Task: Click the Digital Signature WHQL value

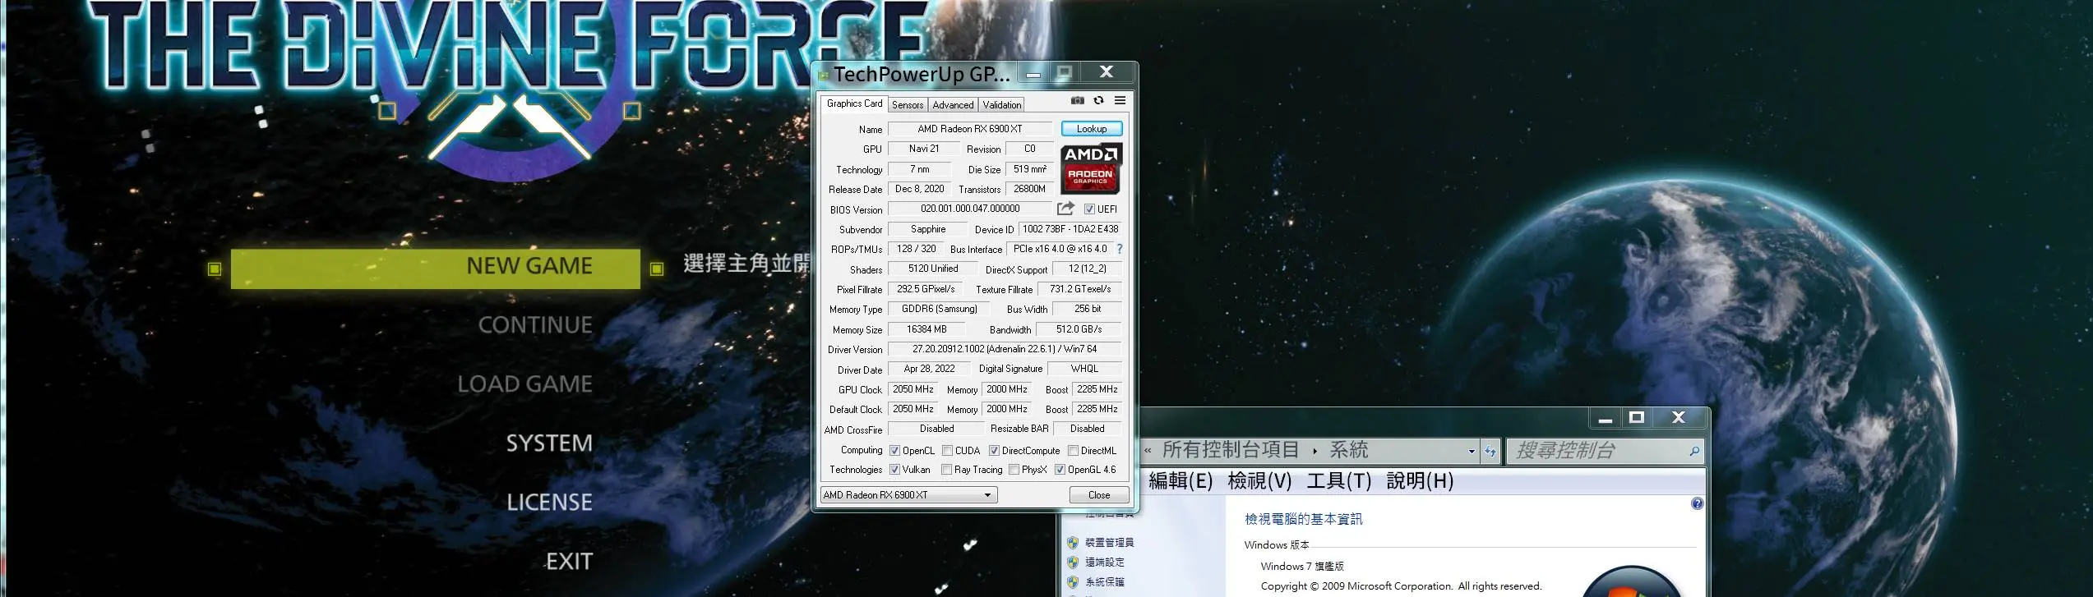Action: (x=1084, y=369)
